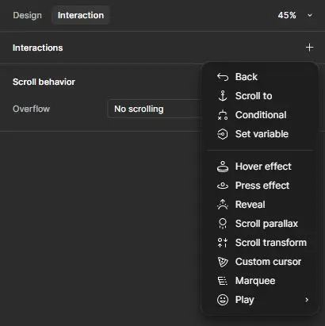Screen dimensions: 325x326
Task: Click the Play smiley icon
Action: [223, 300]
